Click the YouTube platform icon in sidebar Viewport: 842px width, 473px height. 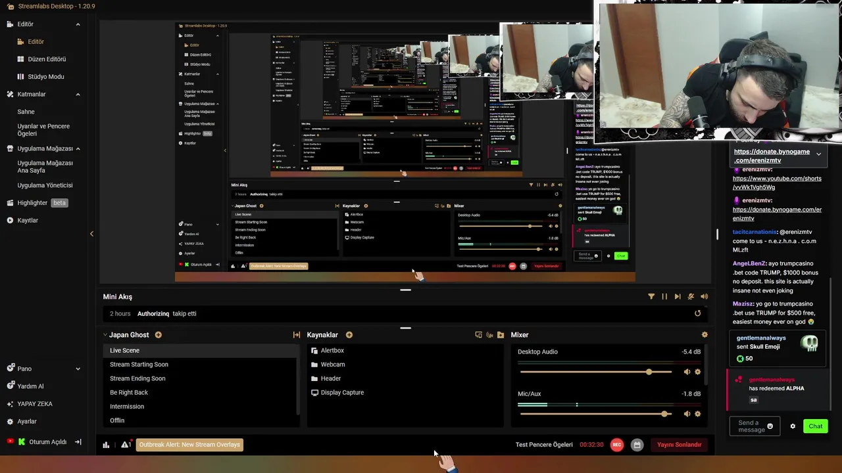click(10, 442)
